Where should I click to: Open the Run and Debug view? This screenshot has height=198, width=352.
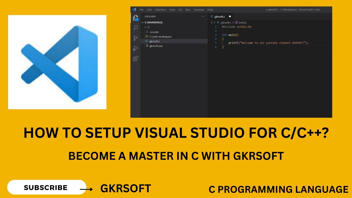coord(135,48)
